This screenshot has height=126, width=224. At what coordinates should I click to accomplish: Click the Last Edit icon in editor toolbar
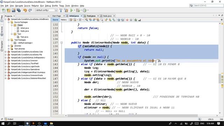coord(71,20)
